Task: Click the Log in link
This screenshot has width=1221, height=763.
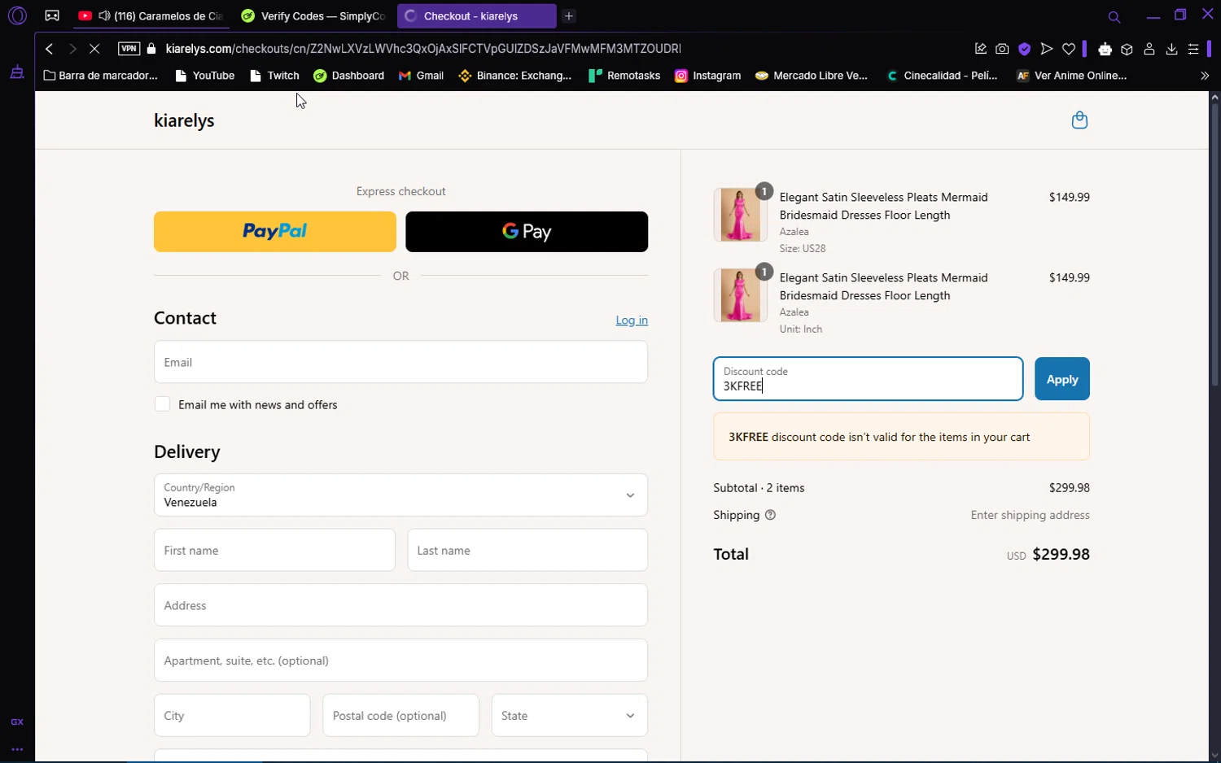Action: [632, 320]
